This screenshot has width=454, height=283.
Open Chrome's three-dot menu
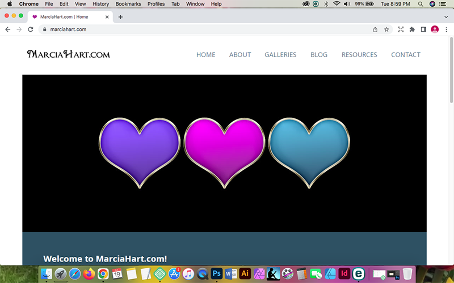click(446, 29)
